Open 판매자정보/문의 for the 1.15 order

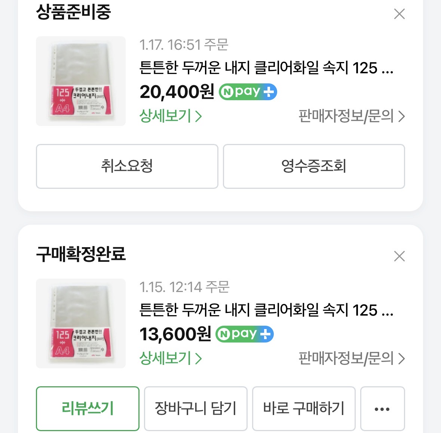[352, 359]
